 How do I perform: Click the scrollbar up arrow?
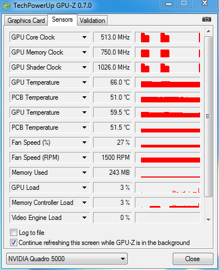click(x=208, y=31)
